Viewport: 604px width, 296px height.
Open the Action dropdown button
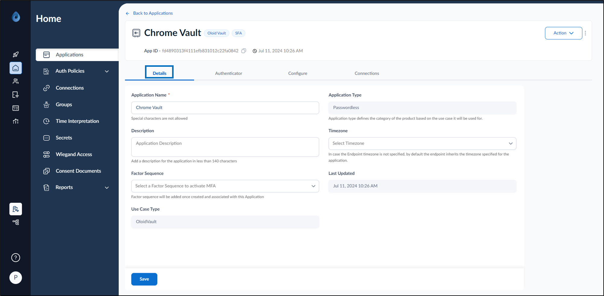click(x=563, y=33)
